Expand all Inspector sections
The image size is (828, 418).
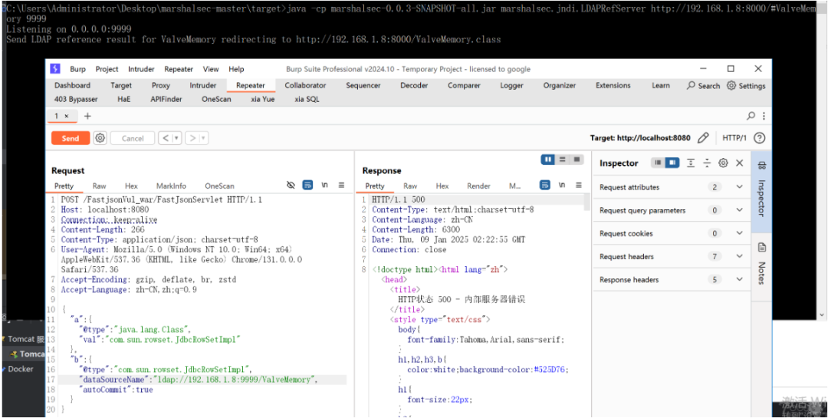point(691,163)
